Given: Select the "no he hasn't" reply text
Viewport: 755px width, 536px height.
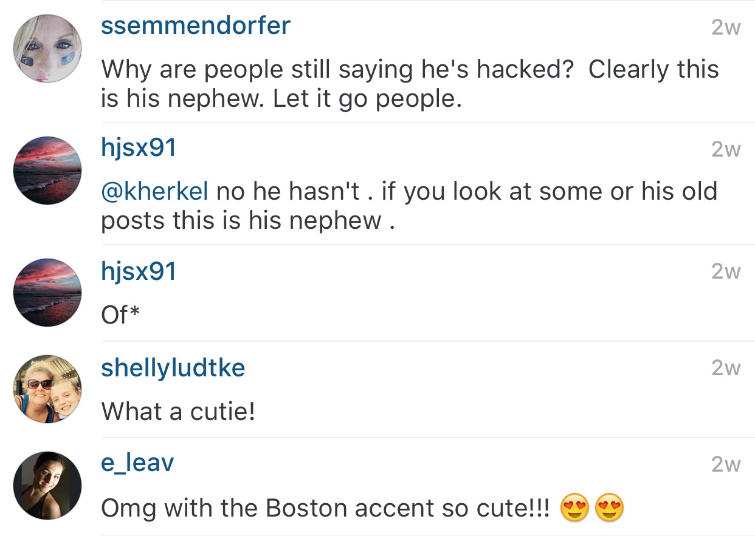Looking at the screenshot, I should [x=409, y=206].
